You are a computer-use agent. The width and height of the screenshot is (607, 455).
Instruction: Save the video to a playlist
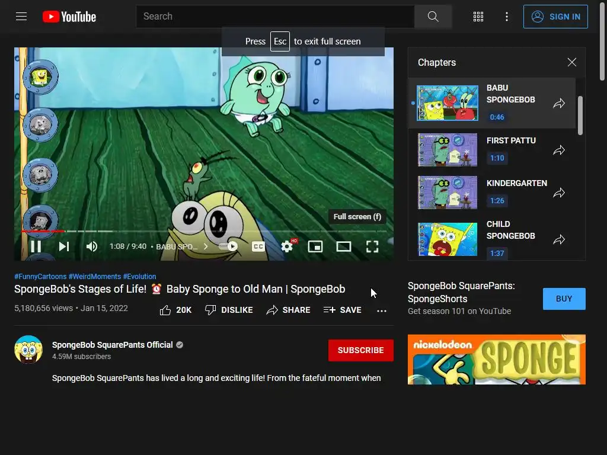click(x=342, y=310)
